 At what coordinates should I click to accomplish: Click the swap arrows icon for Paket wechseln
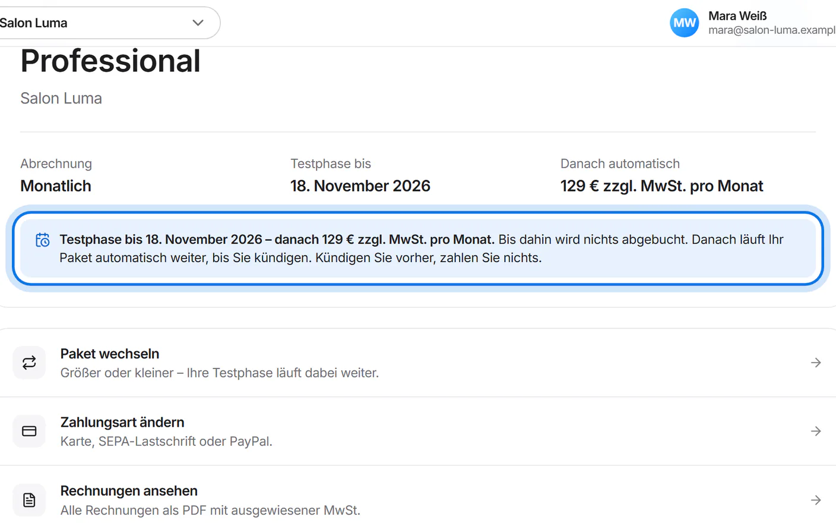[29, 363]
